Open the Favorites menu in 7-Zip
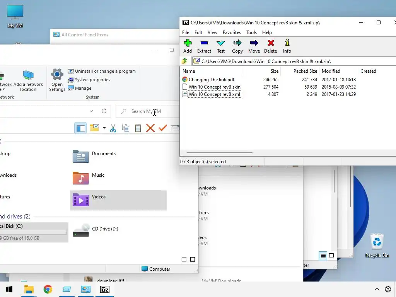This screenshot has width=396, height=297. 232,32
